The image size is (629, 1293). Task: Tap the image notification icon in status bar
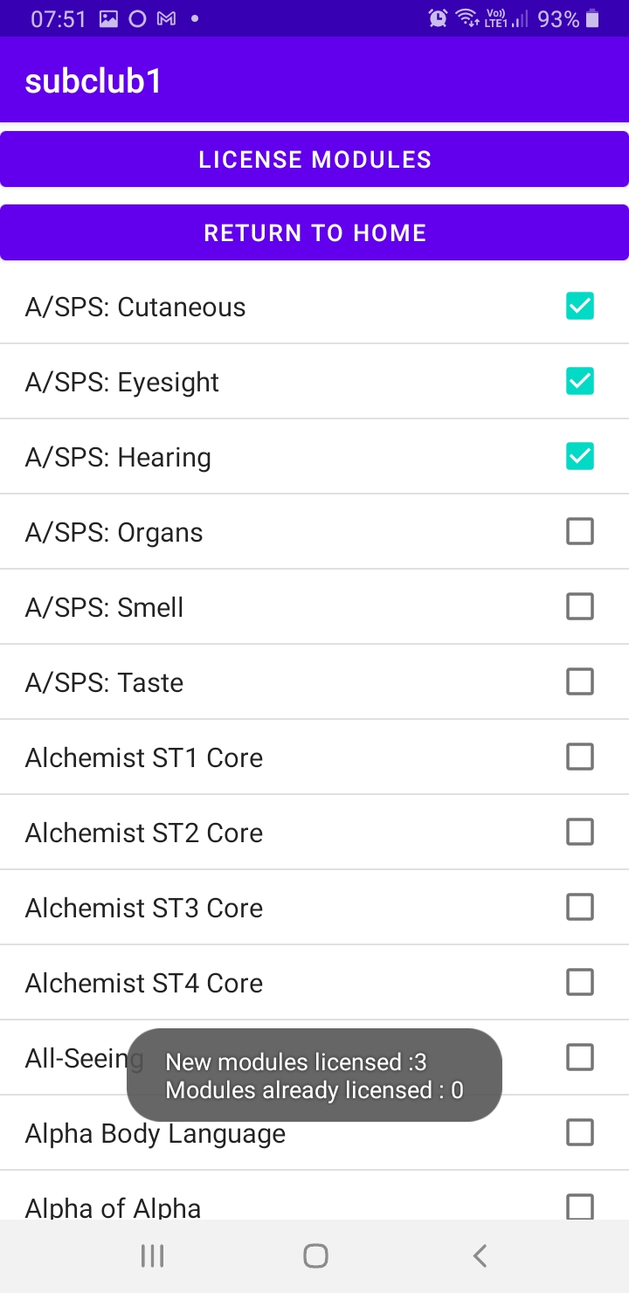[x=108, y=18]
